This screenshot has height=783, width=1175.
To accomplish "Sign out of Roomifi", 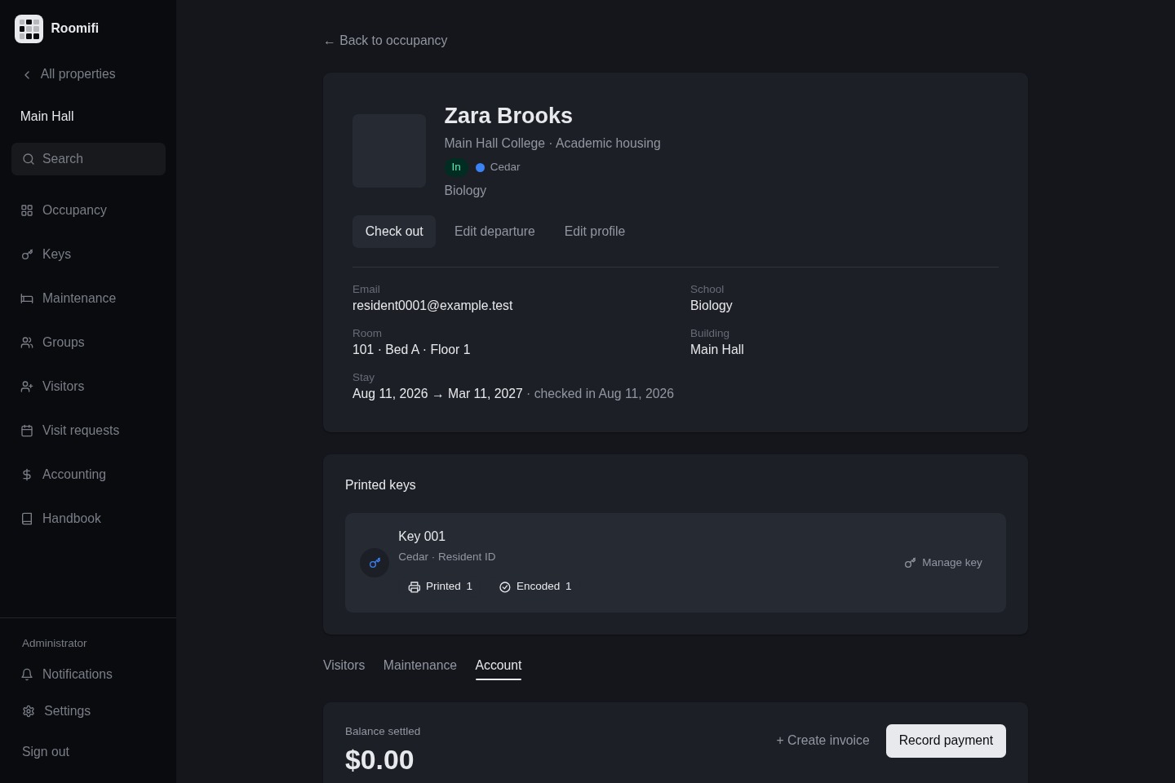I will click(x=46, y=752).
